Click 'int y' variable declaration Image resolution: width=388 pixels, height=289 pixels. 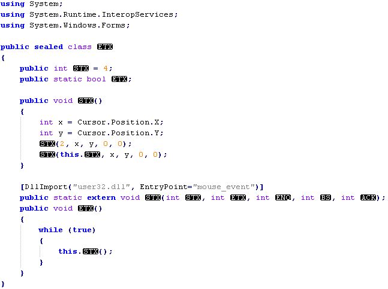(51, 133)
